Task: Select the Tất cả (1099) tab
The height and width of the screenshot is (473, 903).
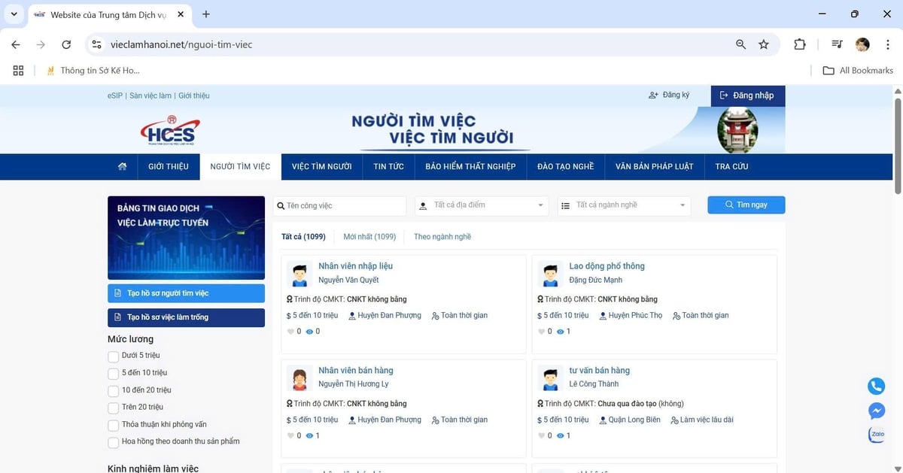Action: [x=303, y=237]
